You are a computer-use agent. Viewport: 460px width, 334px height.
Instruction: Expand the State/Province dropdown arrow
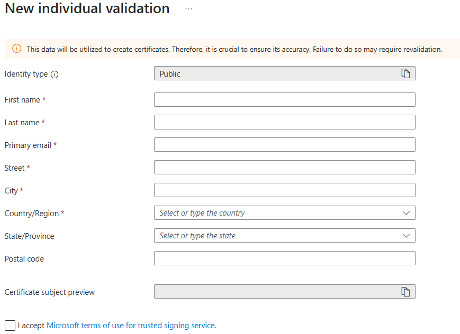406,236
